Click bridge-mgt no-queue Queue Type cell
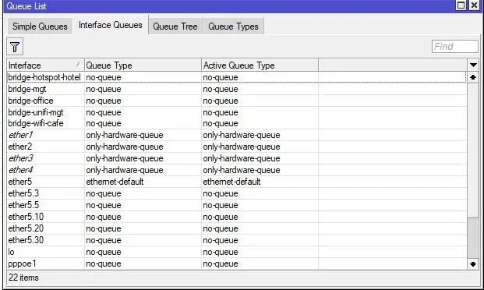 (x=143, y=89)
